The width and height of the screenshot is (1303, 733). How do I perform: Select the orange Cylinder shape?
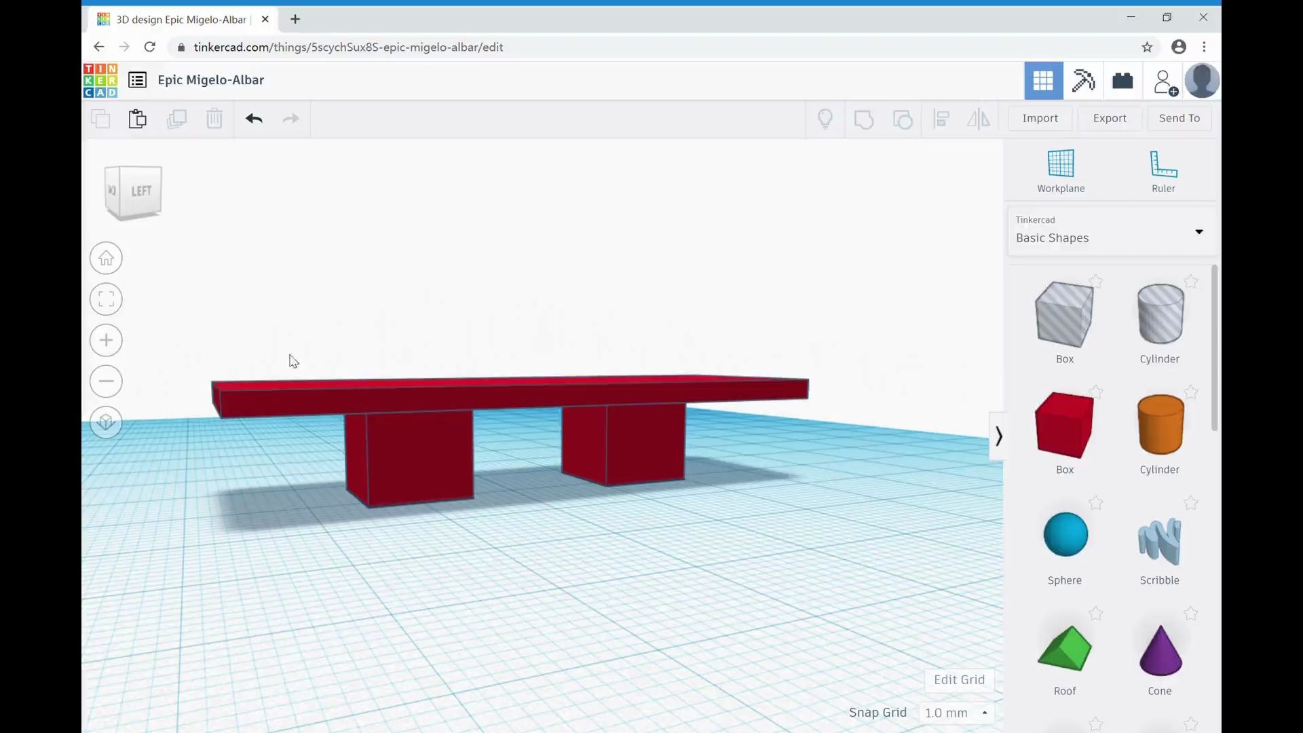(x=1160, y=425)
